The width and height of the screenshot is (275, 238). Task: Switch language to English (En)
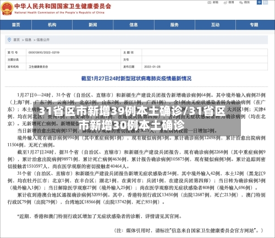(265, 2)
